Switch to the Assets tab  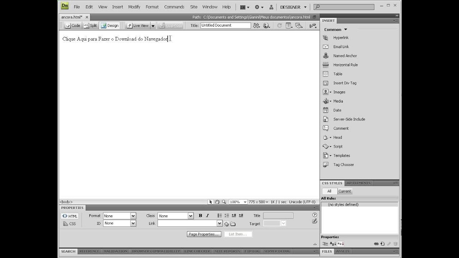(342, 252)
